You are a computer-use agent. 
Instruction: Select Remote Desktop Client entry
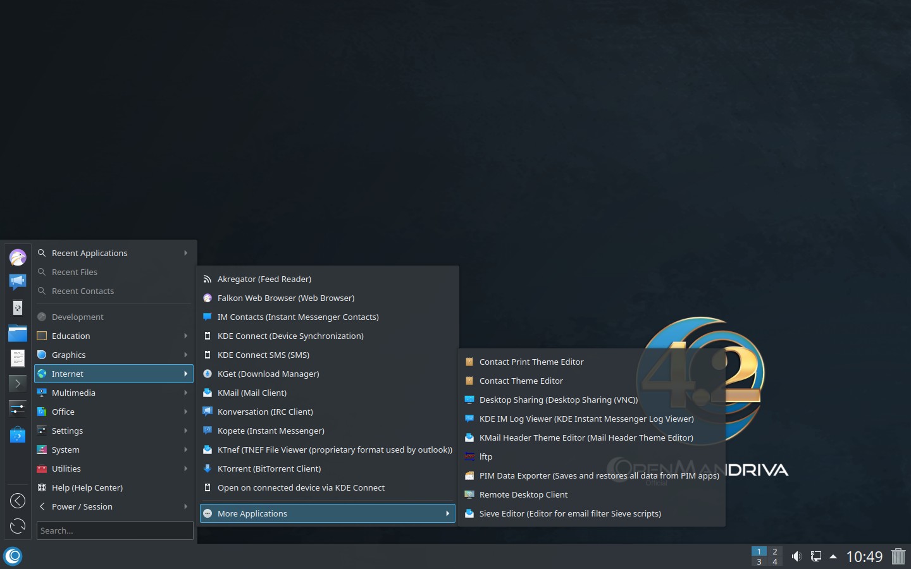523,494
